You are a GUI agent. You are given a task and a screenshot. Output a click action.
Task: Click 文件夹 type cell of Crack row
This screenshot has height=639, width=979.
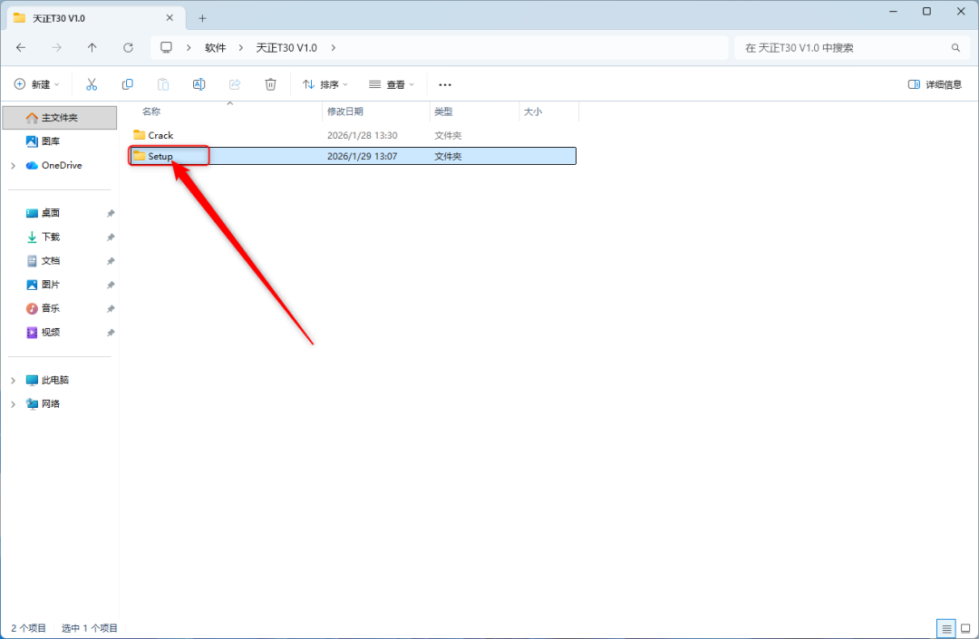[449, 135]
